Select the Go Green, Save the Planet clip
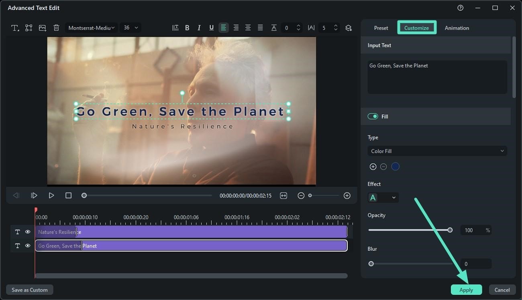The width and height of the screenshot is (522, 300). [x=191, y=246]
